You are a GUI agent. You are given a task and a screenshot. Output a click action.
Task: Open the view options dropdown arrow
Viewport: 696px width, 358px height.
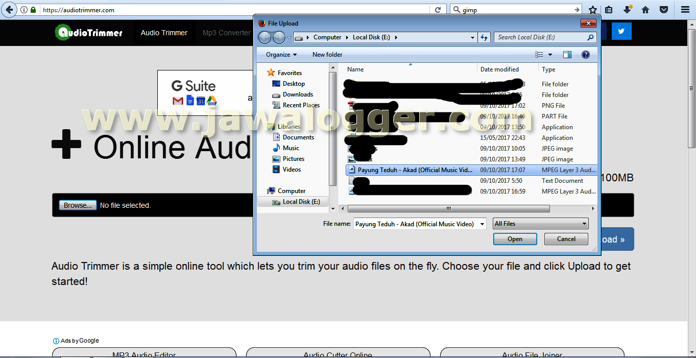click(x=550, y=55)
